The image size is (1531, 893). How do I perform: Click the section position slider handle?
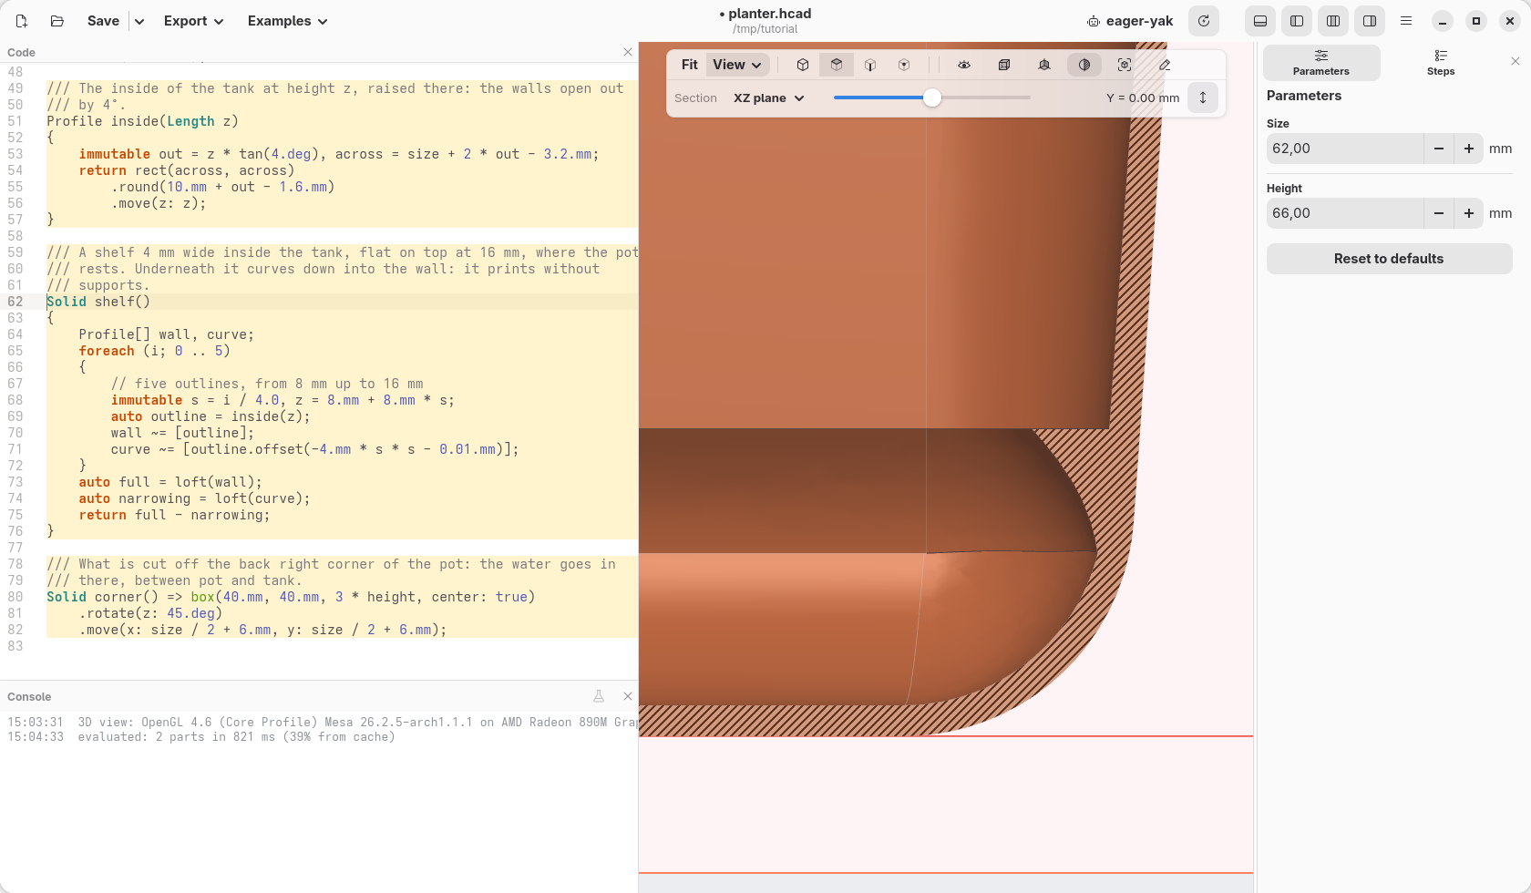pos(931,98)
